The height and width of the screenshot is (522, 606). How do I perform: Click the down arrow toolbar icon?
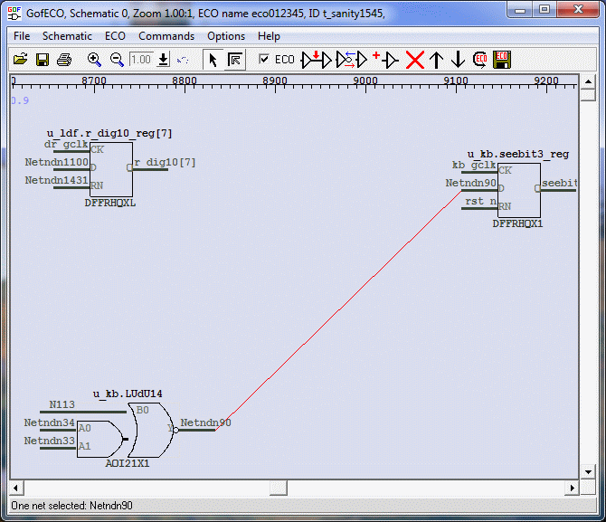tap(458, 60)
